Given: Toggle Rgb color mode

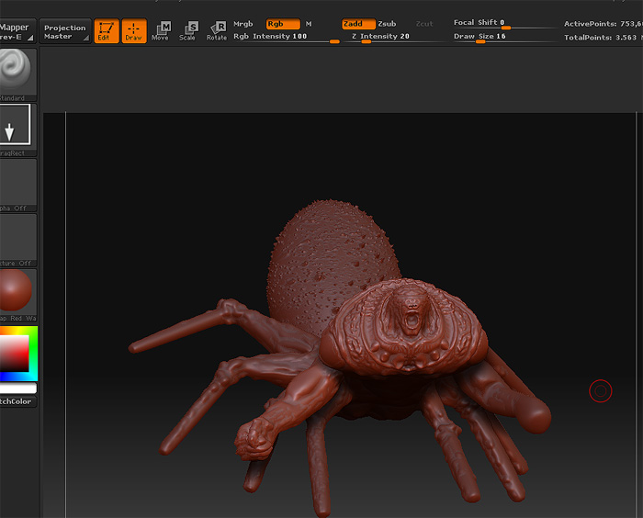Looking at the screenshot, I should pos(282,24).
